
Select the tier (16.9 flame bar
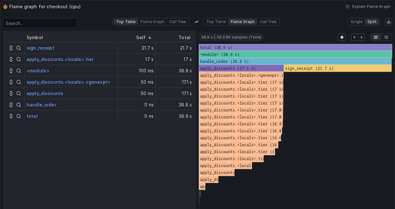coord(241,124)
